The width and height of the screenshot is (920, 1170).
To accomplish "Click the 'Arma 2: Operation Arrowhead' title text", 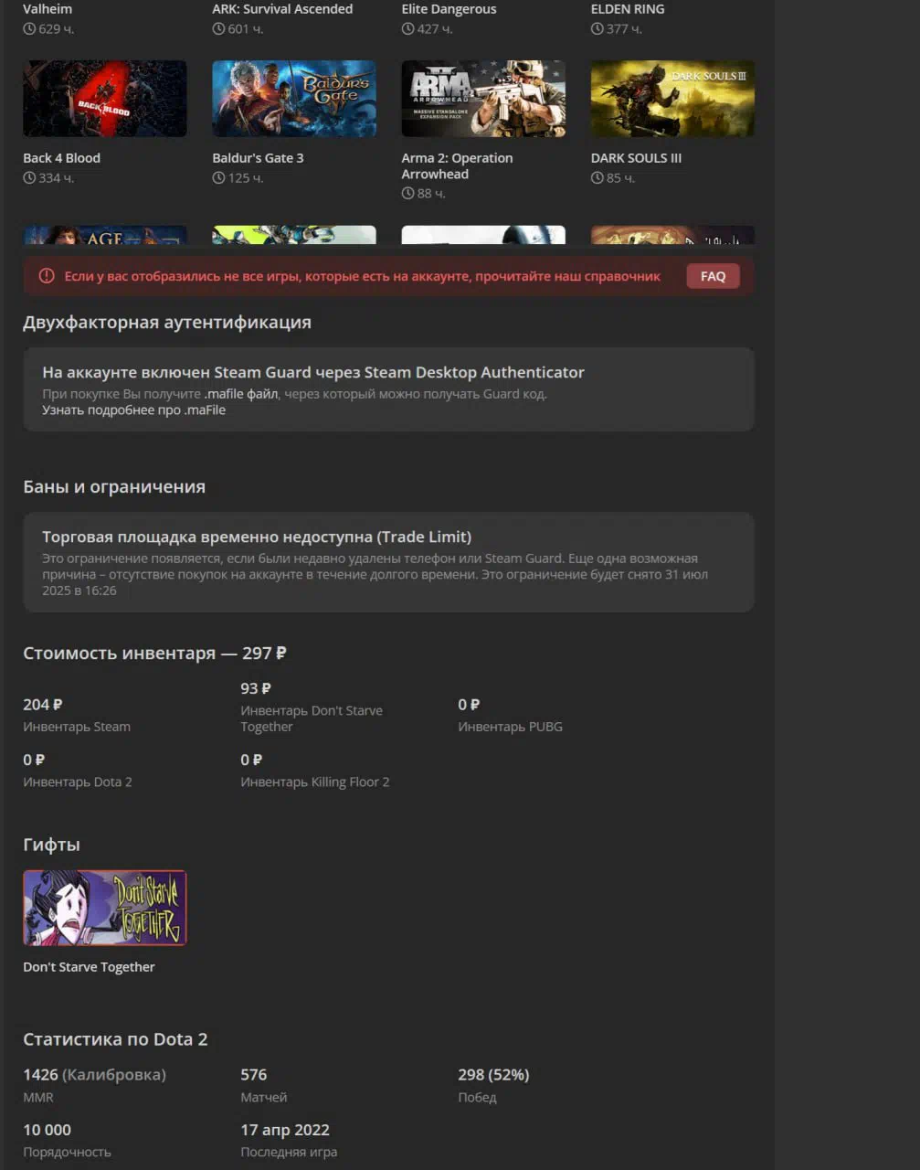I will point(457,166).
